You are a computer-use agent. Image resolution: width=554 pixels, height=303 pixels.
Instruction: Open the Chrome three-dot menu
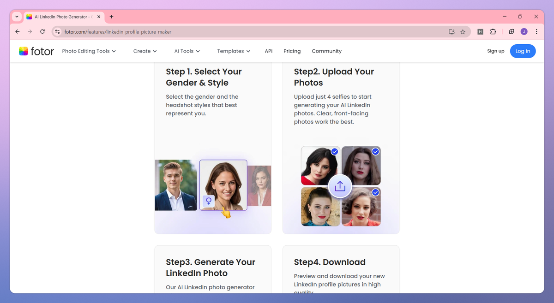(x=536, y=32)
